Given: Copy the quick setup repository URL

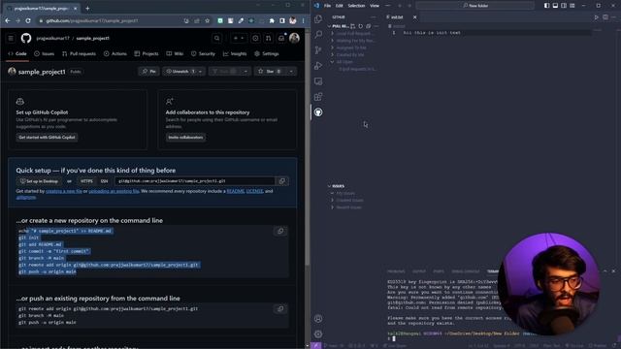Looking at the screenshot, I should (282, 181).
